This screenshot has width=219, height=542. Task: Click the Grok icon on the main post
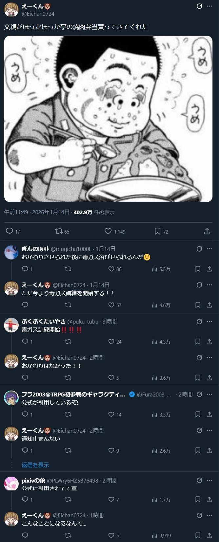199,6
